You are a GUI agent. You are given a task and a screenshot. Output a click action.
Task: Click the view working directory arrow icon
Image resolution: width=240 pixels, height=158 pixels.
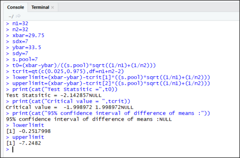click(18, 16)
